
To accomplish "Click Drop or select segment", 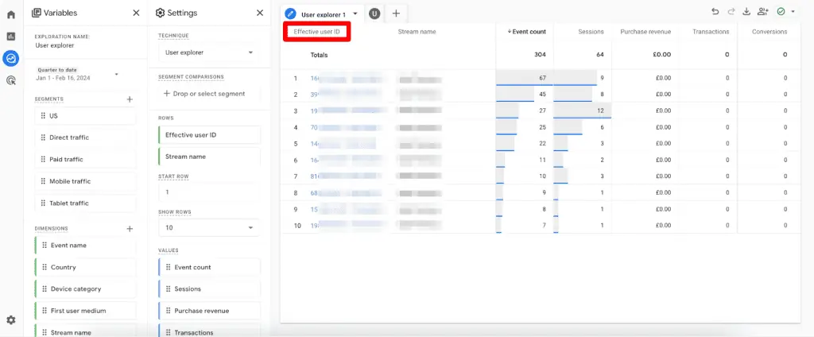I will point(209,94).
